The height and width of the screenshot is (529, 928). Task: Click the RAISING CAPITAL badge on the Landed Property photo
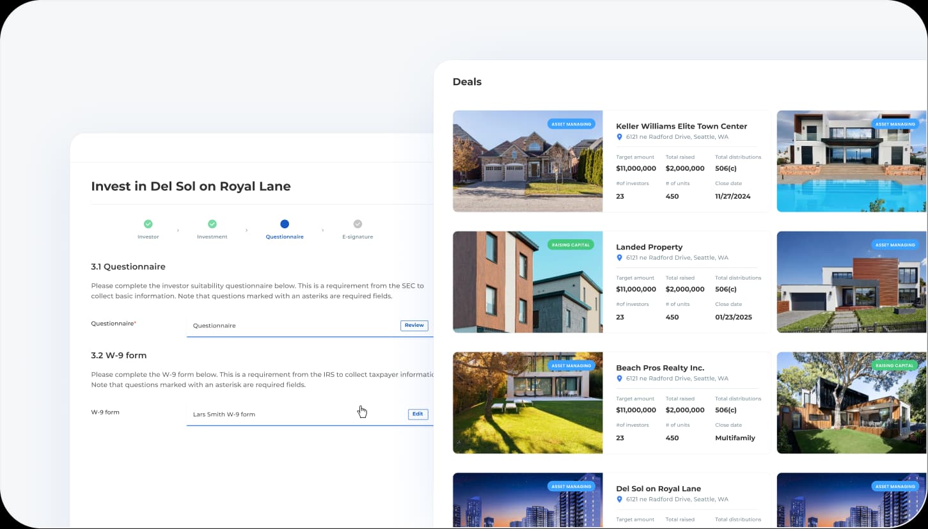point(570,244)
